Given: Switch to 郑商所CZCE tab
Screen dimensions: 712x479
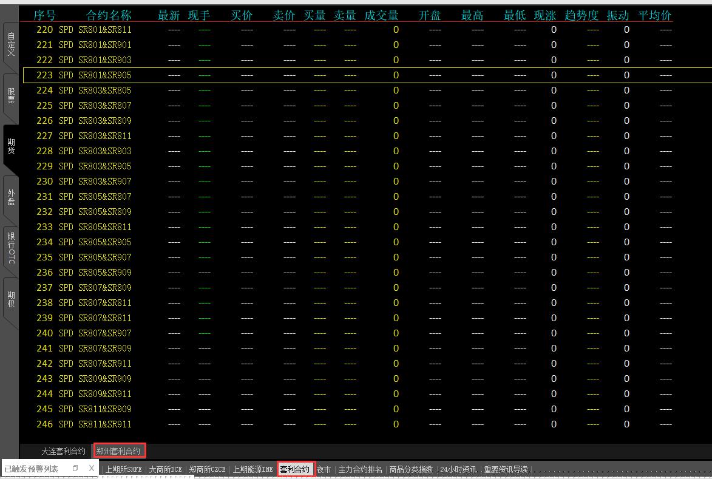Looking at the screenshot, I should click(207, 469).
